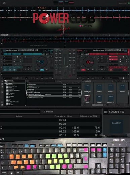Screen dimensions: 130x175
Task: Hit the red CUE button on right deck
Action: coord(83,70)
